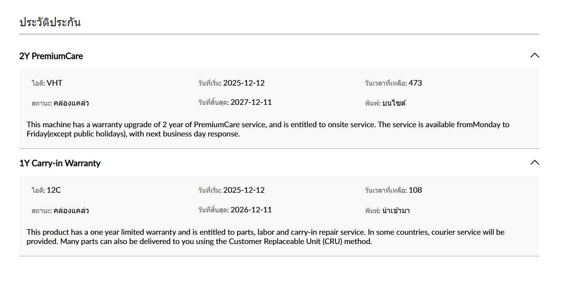This screenshot has width=565, height=291.
Task: Click the PremiumCare end date 2027-12-11
Action: click(x=251, y=102)
